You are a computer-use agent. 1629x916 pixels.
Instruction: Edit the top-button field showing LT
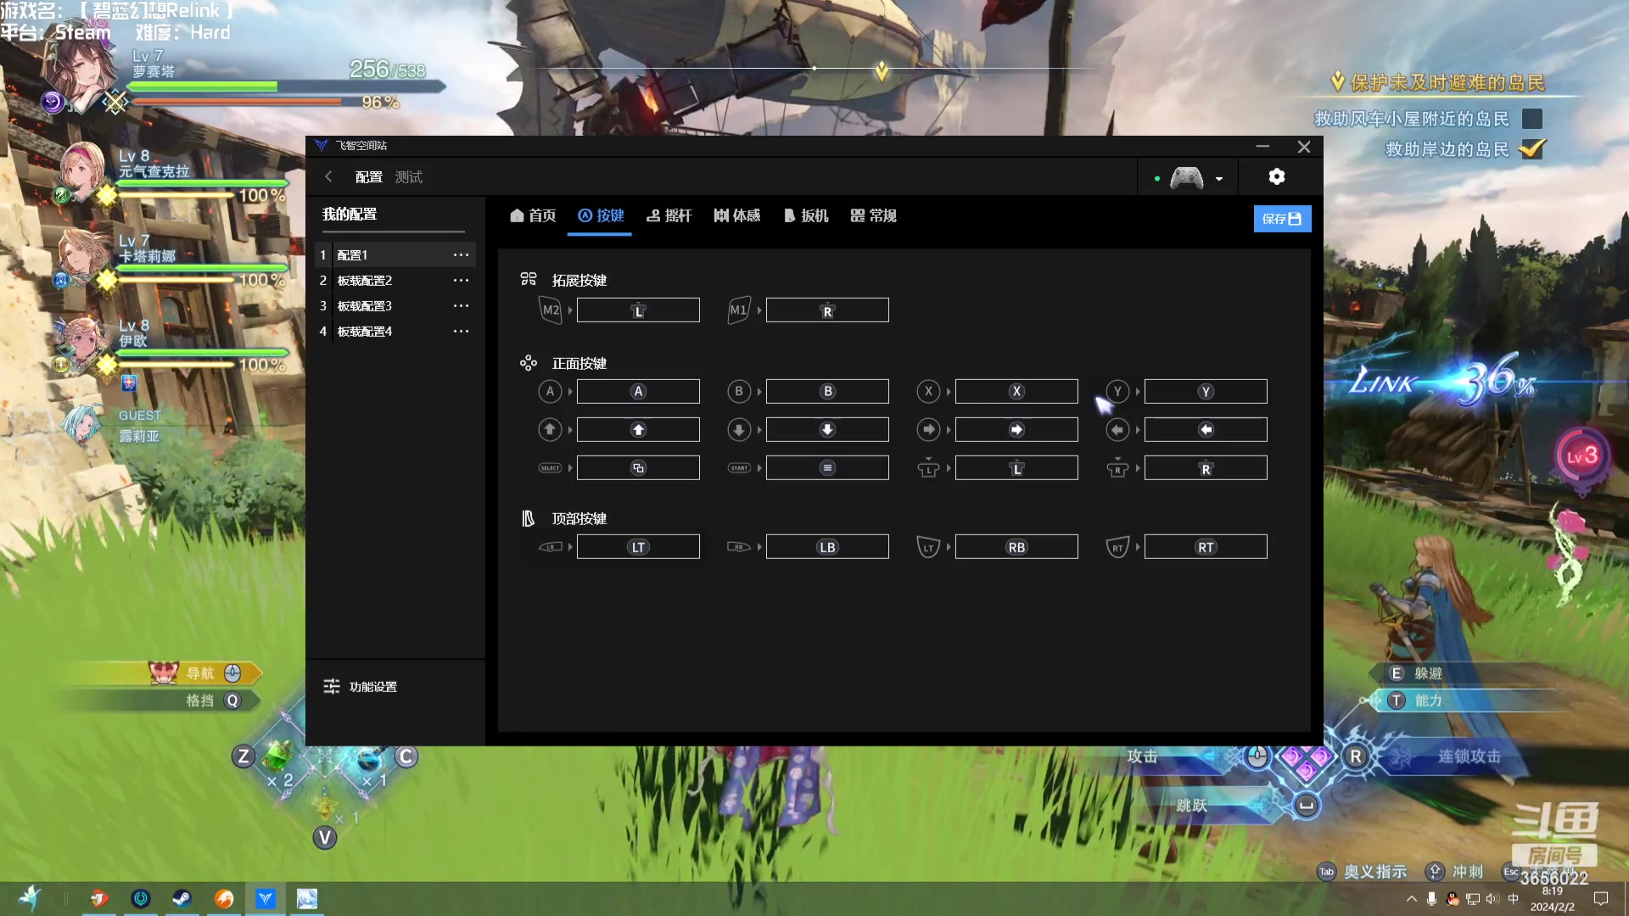point(638,547)
